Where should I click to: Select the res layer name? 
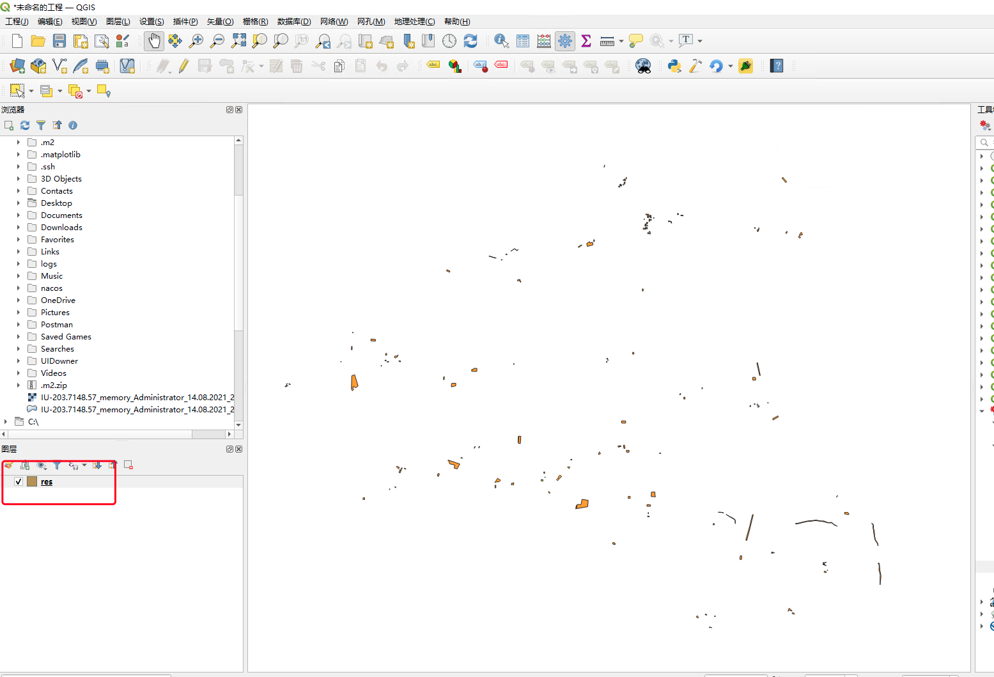[47, 482]
